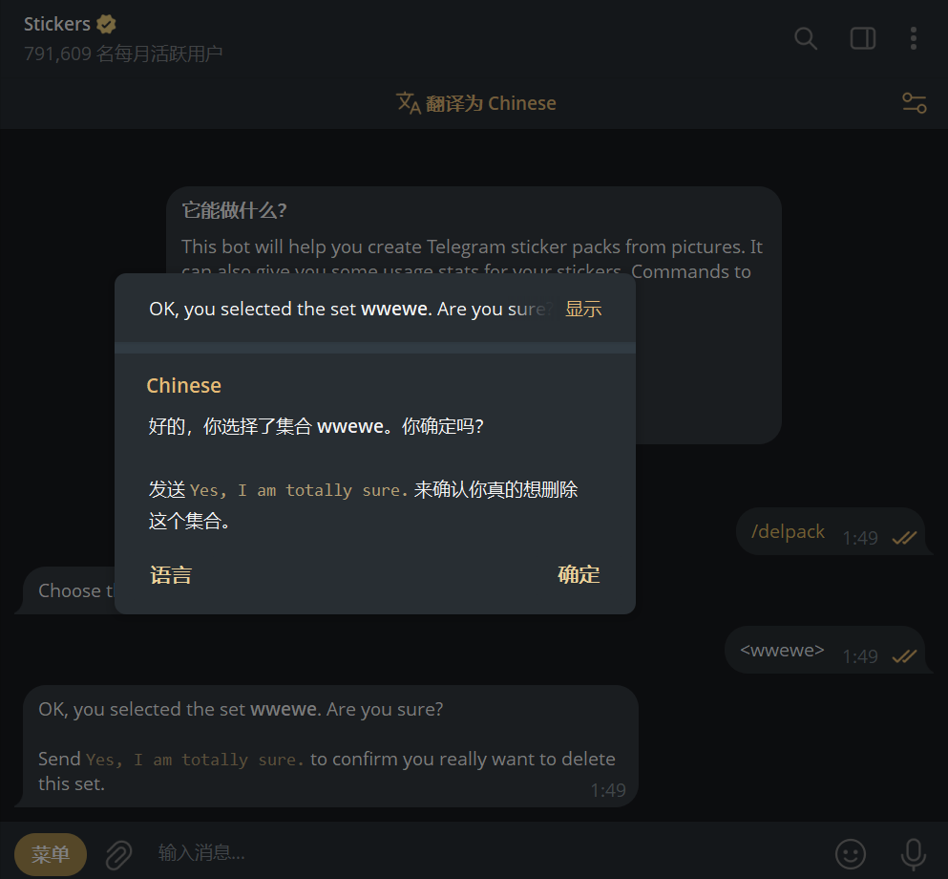Click the /delpack command link
This screenshot has width=948, height=879.
tap(788, 531)
